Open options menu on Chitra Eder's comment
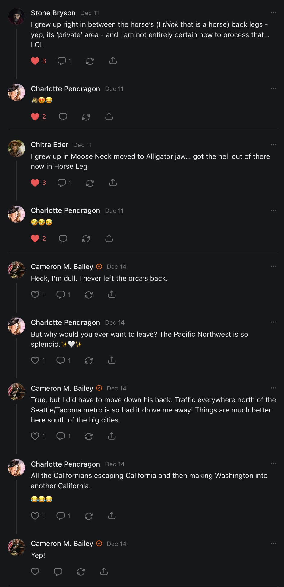Image resolution: width=284 pixels, height=587 pixels. tap(273, 145)
